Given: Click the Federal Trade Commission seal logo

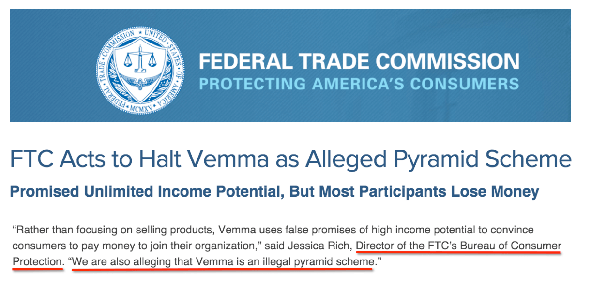Looking at the screenshot, I should [x=139, y=67].
